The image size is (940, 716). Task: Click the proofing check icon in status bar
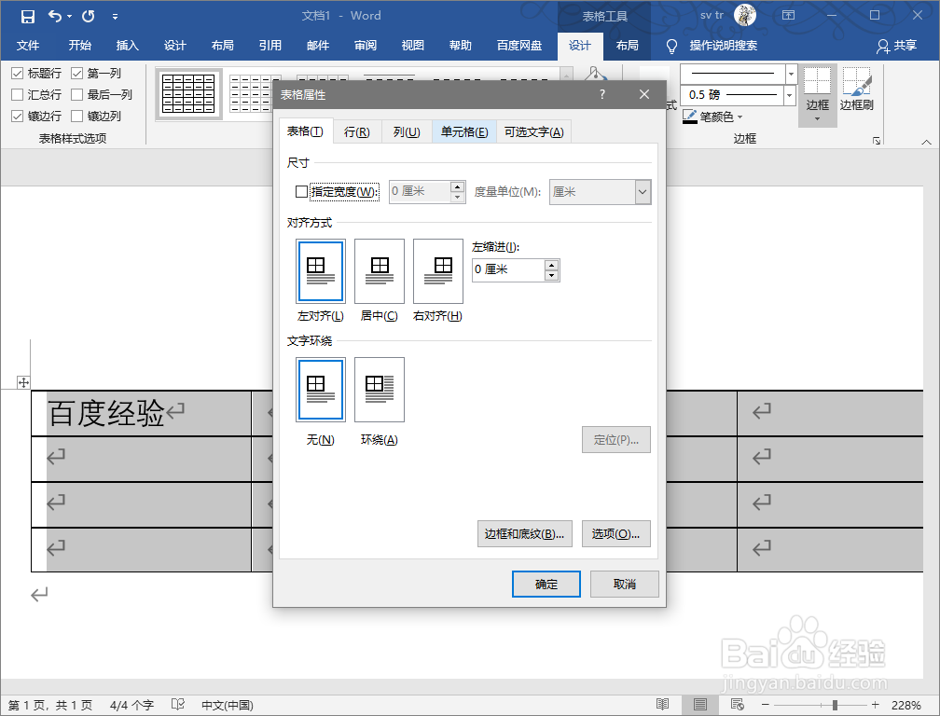pos(177,705)
